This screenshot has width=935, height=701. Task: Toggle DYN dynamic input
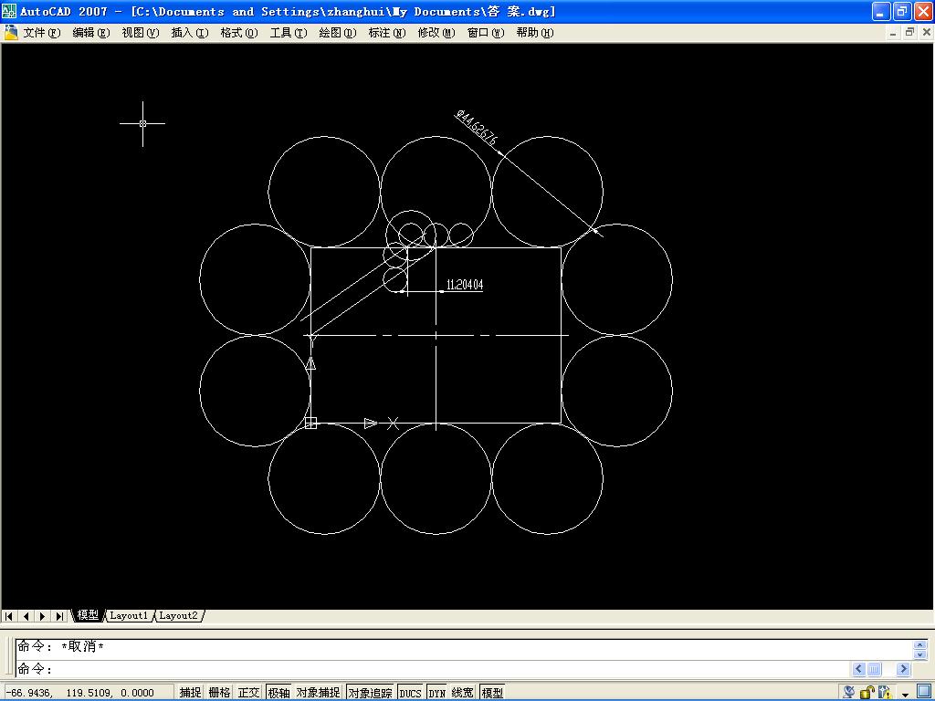point(437,692)
